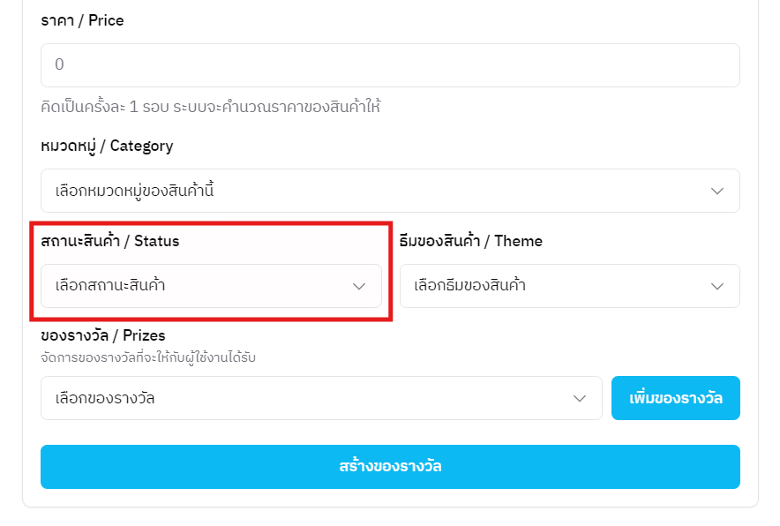Click the หมวดหมู่ / Category label
Viewport: 780px width, 526px height.
coord(107,146)
